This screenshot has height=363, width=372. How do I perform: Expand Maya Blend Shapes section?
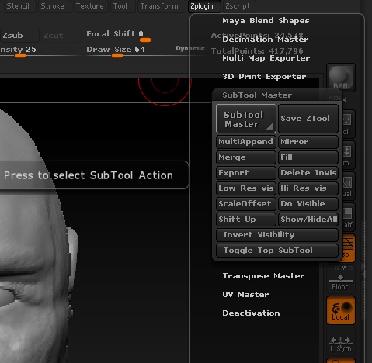tap(266, 21)
